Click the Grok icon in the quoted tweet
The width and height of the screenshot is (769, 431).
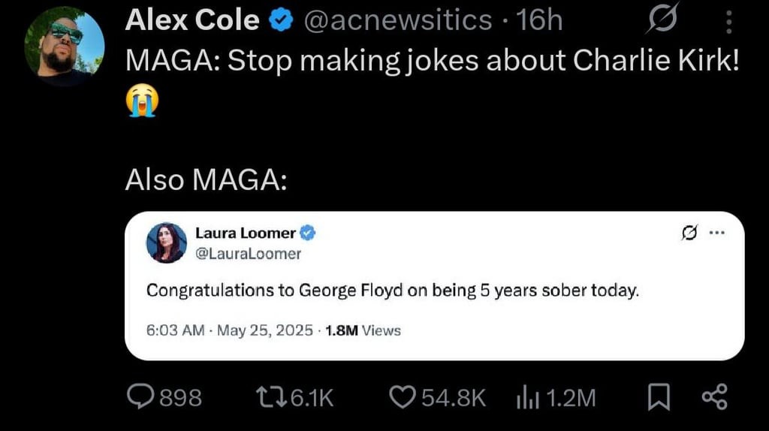[688, 233]
